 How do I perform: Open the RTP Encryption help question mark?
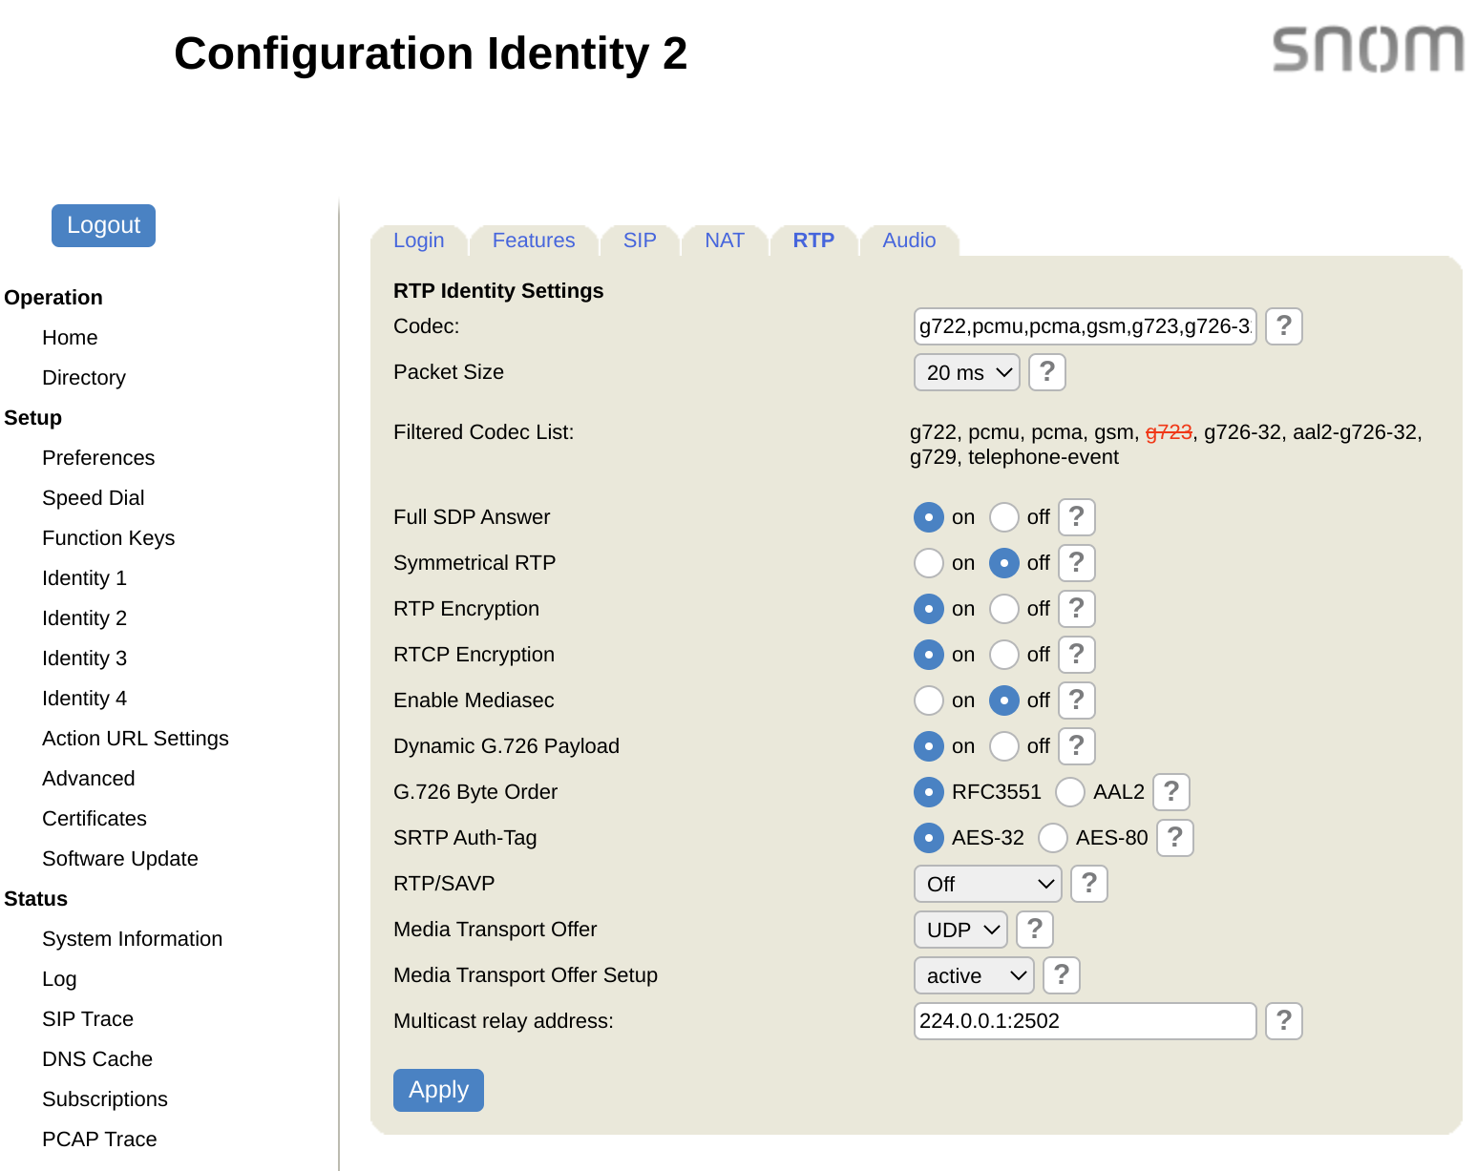point(1076,609)
